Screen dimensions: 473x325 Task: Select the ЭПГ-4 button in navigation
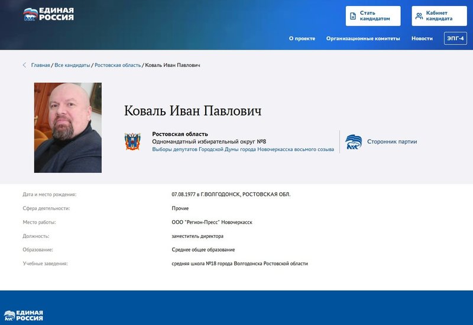tap(455, 38)
